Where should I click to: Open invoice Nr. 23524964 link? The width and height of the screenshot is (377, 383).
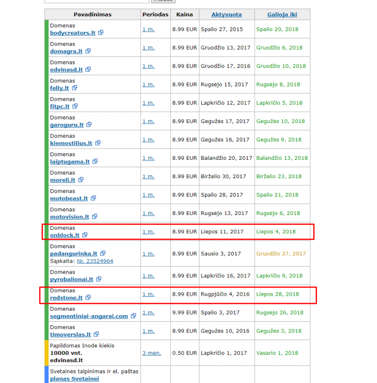pos(95,261)
